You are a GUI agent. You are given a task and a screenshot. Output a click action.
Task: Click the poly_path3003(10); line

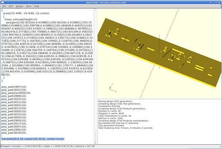click(x=14, y=111)
